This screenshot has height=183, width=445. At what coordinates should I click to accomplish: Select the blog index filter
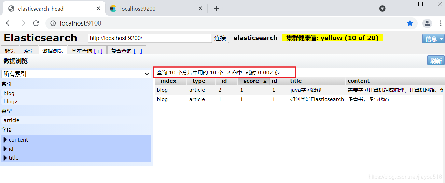76,93
